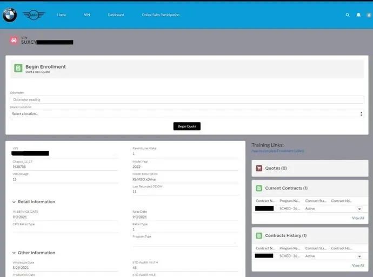This screenshot has height=277, width=373.
Task: Open the search magnifier icon
Action: point(348,15)
